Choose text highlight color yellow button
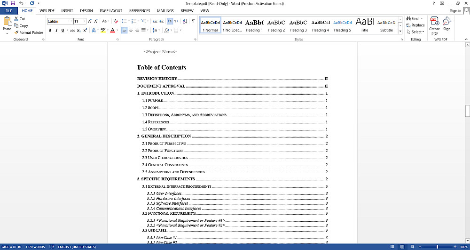 pos(103,30)
